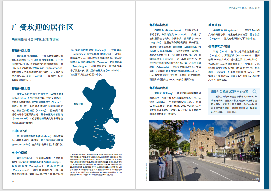This screenshot has height=191, width=271.
Task: Click the place name 豪斯 (Howth)
Action: coord(34,76)
